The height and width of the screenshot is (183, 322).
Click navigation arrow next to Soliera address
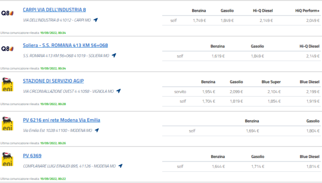114,55
